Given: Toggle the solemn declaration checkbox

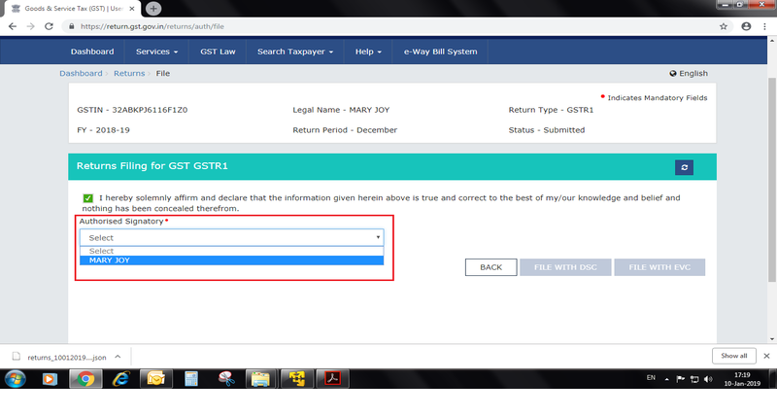Looking at the screenshot, I should tap(87, 198).
